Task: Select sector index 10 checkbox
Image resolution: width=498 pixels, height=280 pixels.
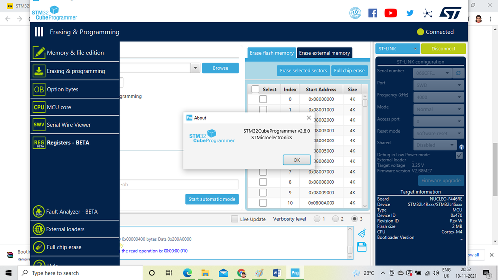Action: [x=263, y=203]
